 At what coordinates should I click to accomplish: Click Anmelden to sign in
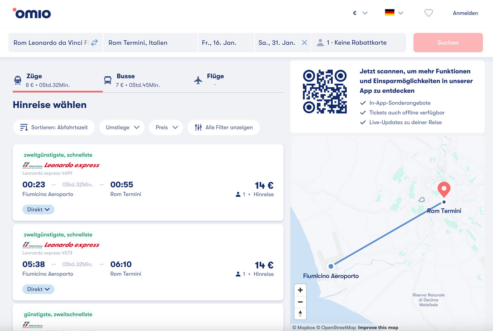(x=465, y=13)
